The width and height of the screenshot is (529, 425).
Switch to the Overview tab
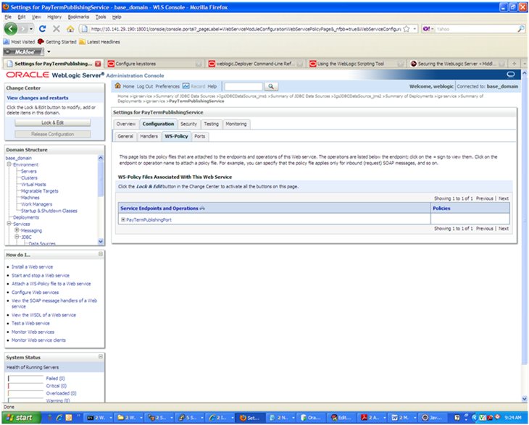coord(126,124)
